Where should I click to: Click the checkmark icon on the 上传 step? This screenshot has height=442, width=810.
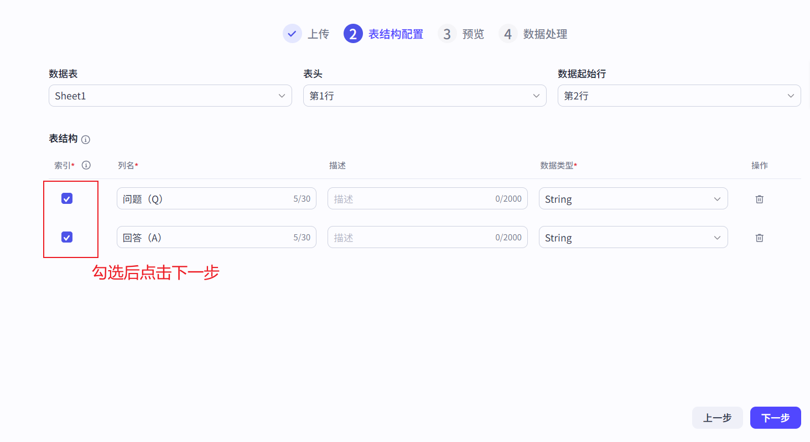point(292,33)
